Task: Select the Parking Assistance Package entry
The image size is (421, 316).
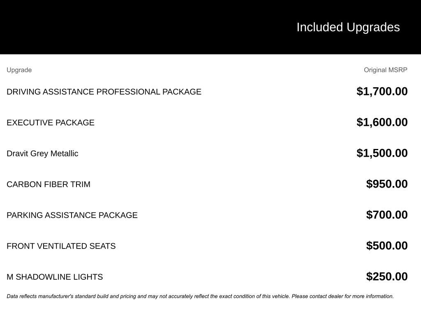Action: [72, 215]
